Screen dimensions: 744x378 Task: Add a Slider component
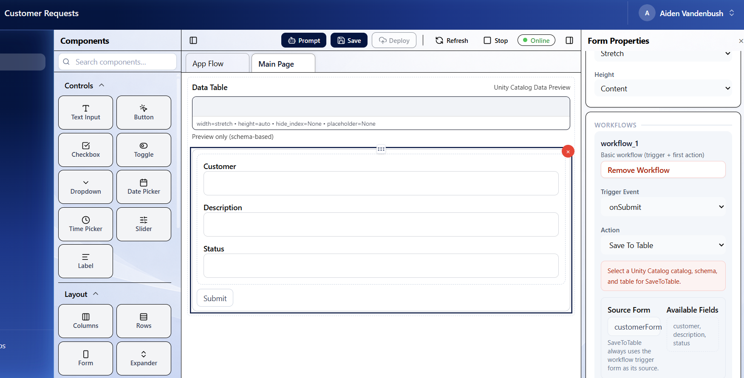144,224
